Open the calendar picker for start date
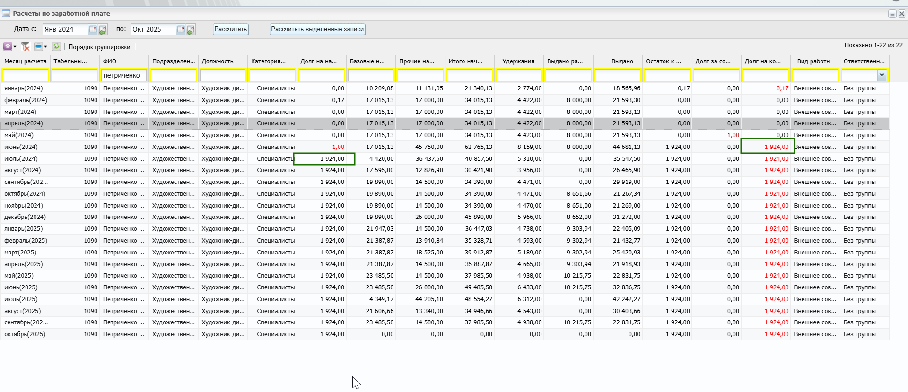 pos(93,29)
